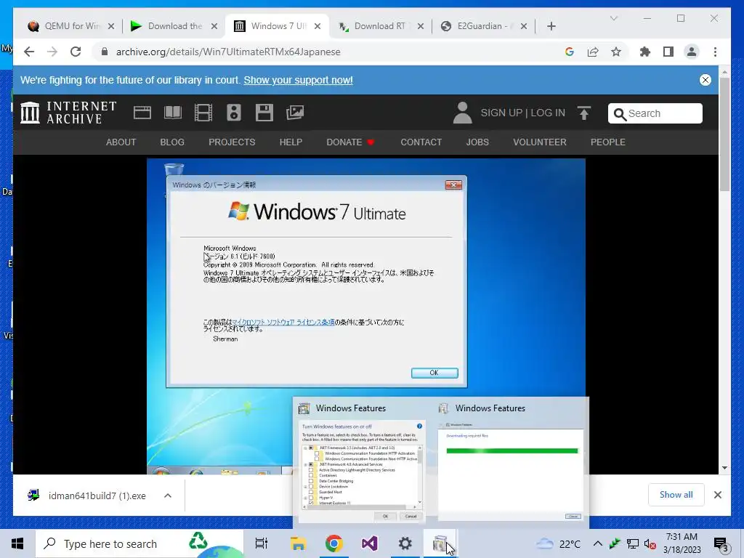Click the page vertical scrollbar thumb
The width and height of the screenshot is (744, 558).
click(724, 134)
